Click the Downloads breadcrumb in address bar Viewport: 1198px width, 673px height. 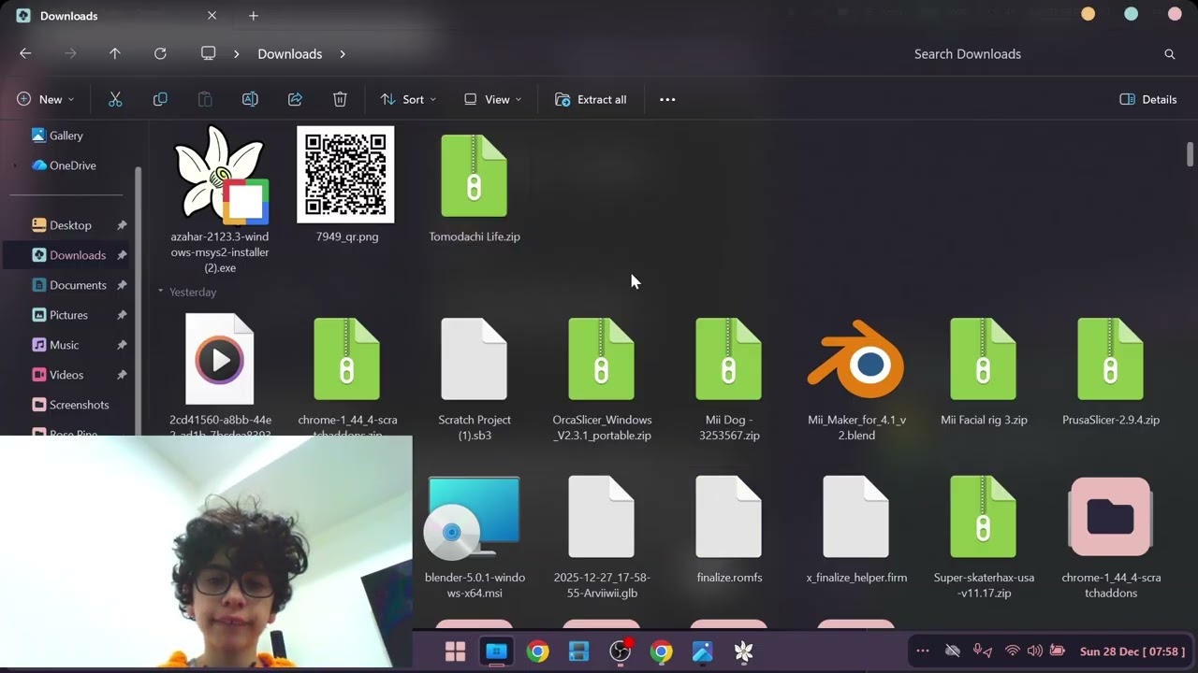[x=290, y=54]
